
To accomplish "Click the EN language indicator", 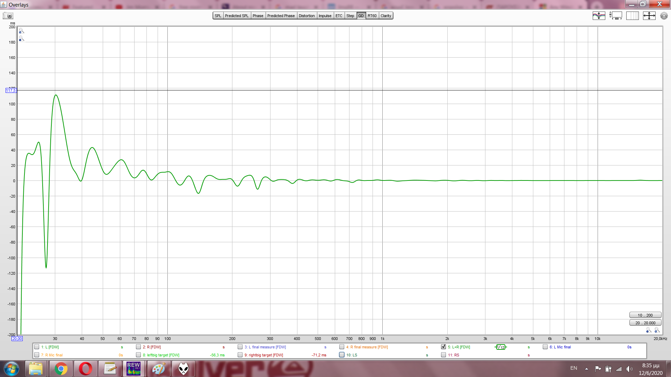I will [574, 368].
